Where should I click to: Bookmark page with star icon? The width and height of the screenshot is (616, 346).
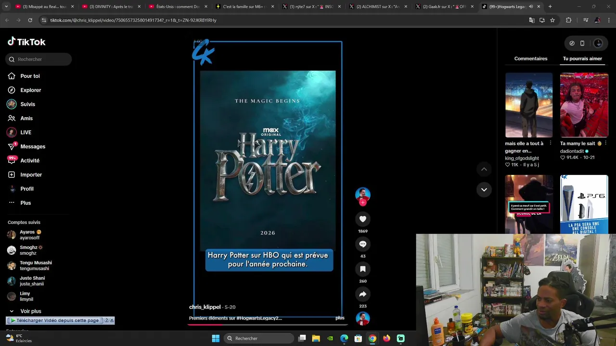tap(552, 20)
